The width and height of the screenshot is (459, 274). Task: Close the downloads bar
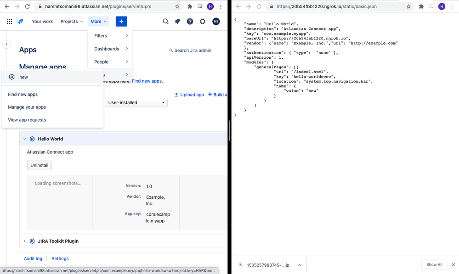tap(453, 265)
